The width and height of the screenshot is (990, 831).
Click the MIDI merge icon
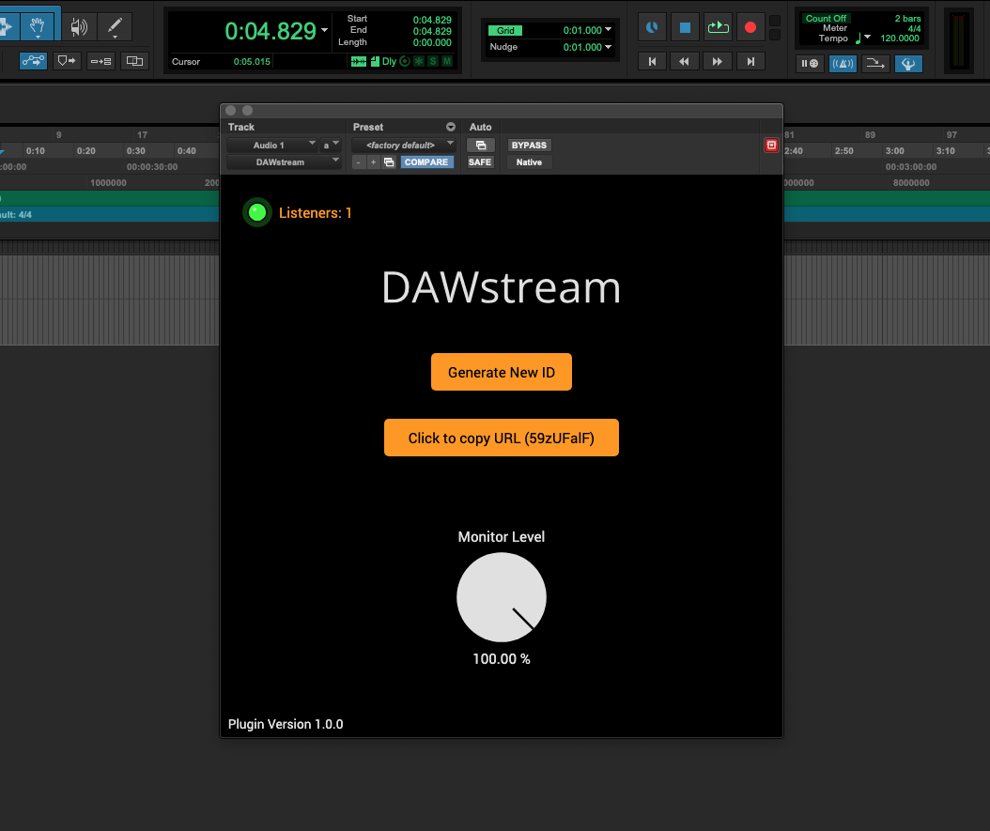(x=874, y=63)
